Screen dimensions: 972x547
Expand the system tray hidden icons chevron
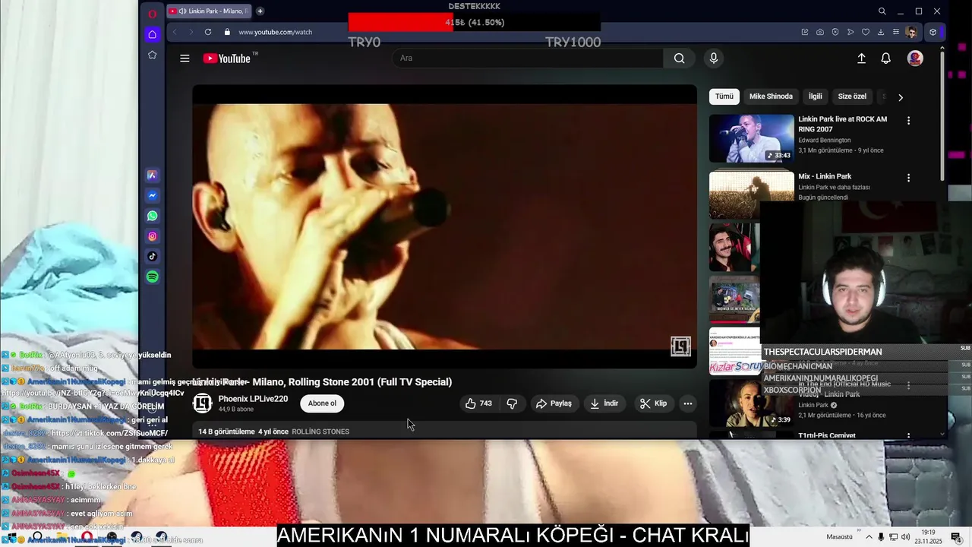[x=869, y=537]
